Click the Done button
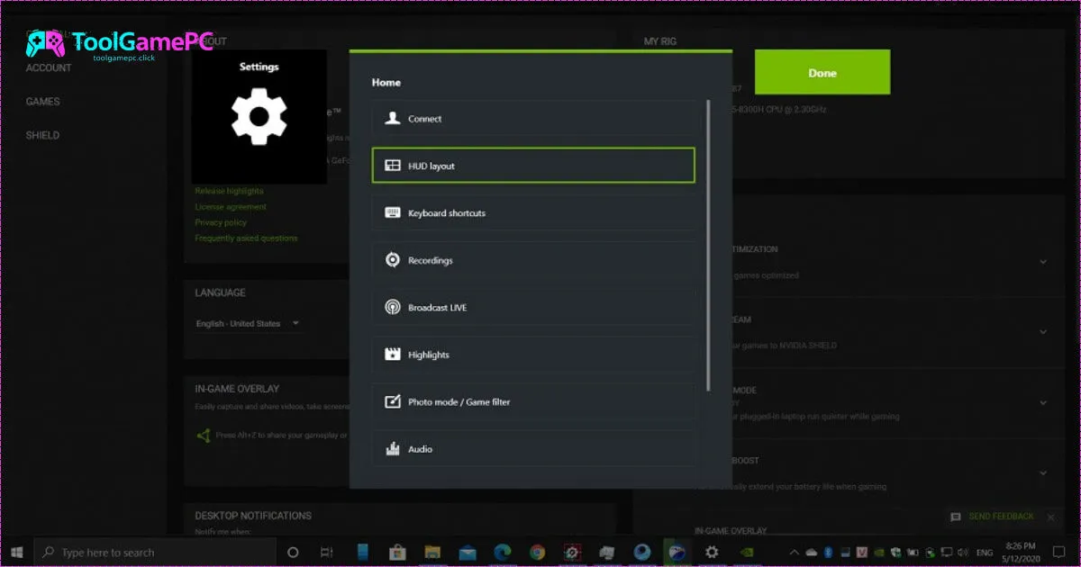Screen dimensions: 1081x567 [822, 72]
